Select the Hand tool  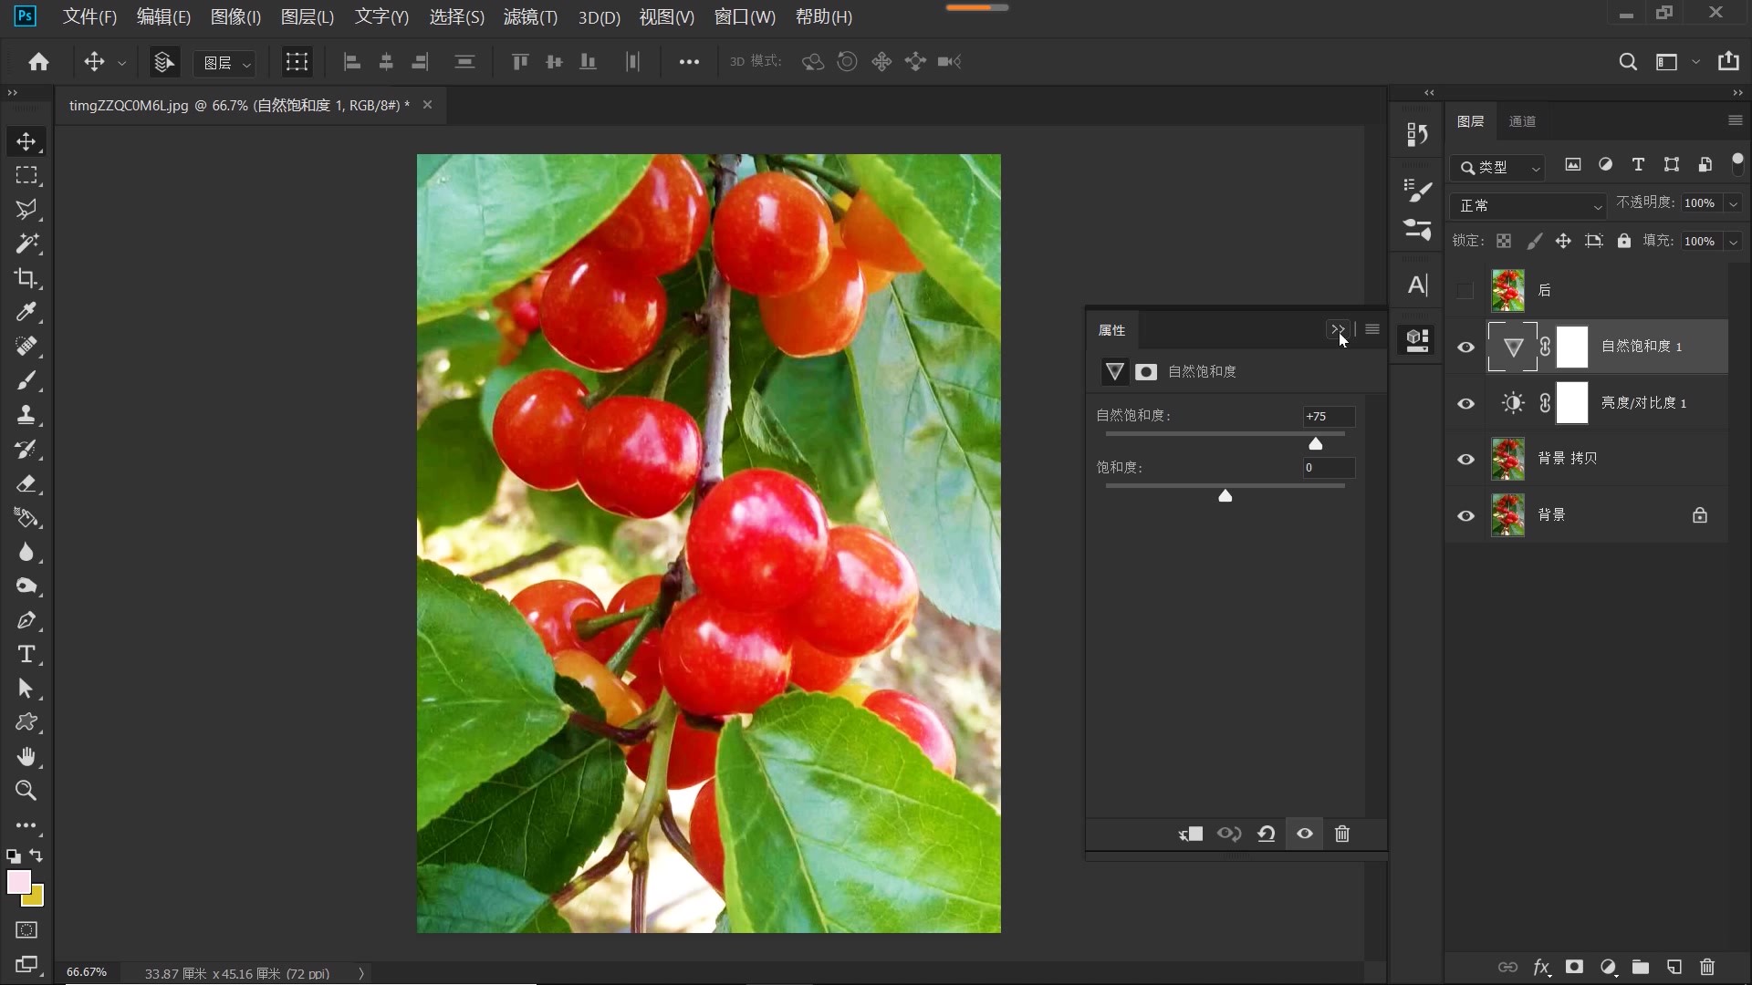pos(26,757)
